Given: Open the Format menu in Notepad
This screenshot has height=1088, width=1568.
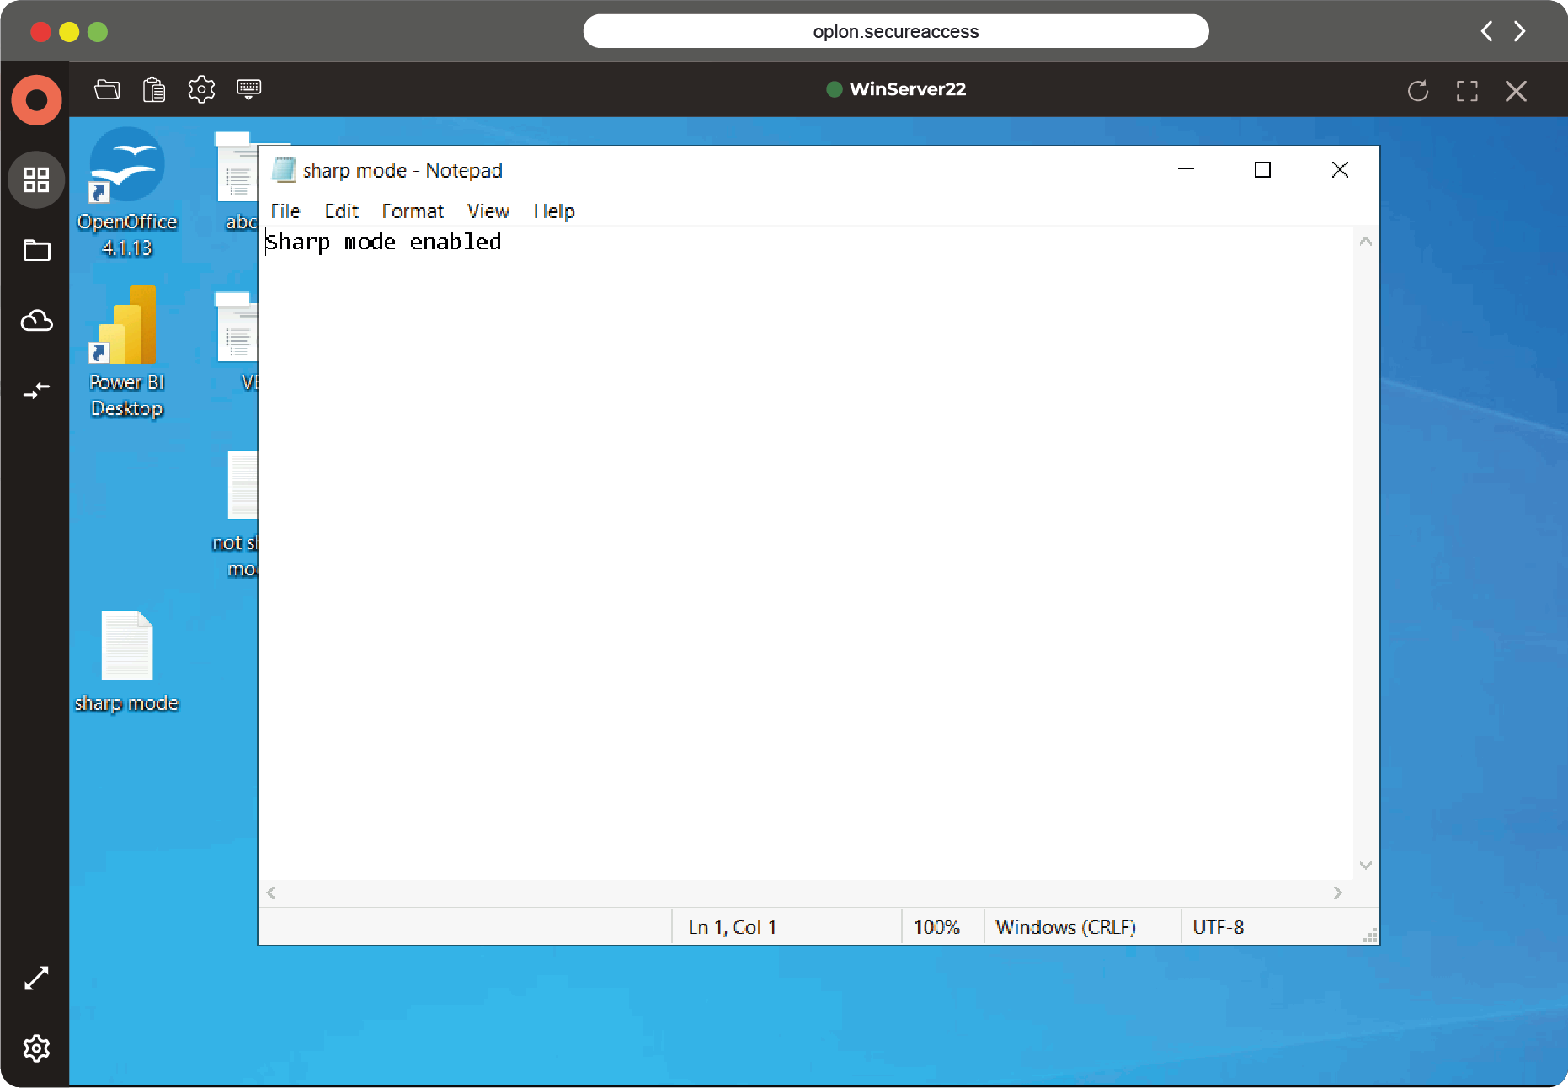Looking at the screenshot, I should [413, 211].
